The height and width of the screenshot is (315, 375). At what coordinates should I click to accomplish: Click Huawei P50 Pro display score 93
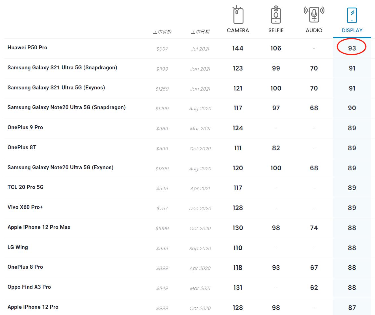(x=352, y=48)
